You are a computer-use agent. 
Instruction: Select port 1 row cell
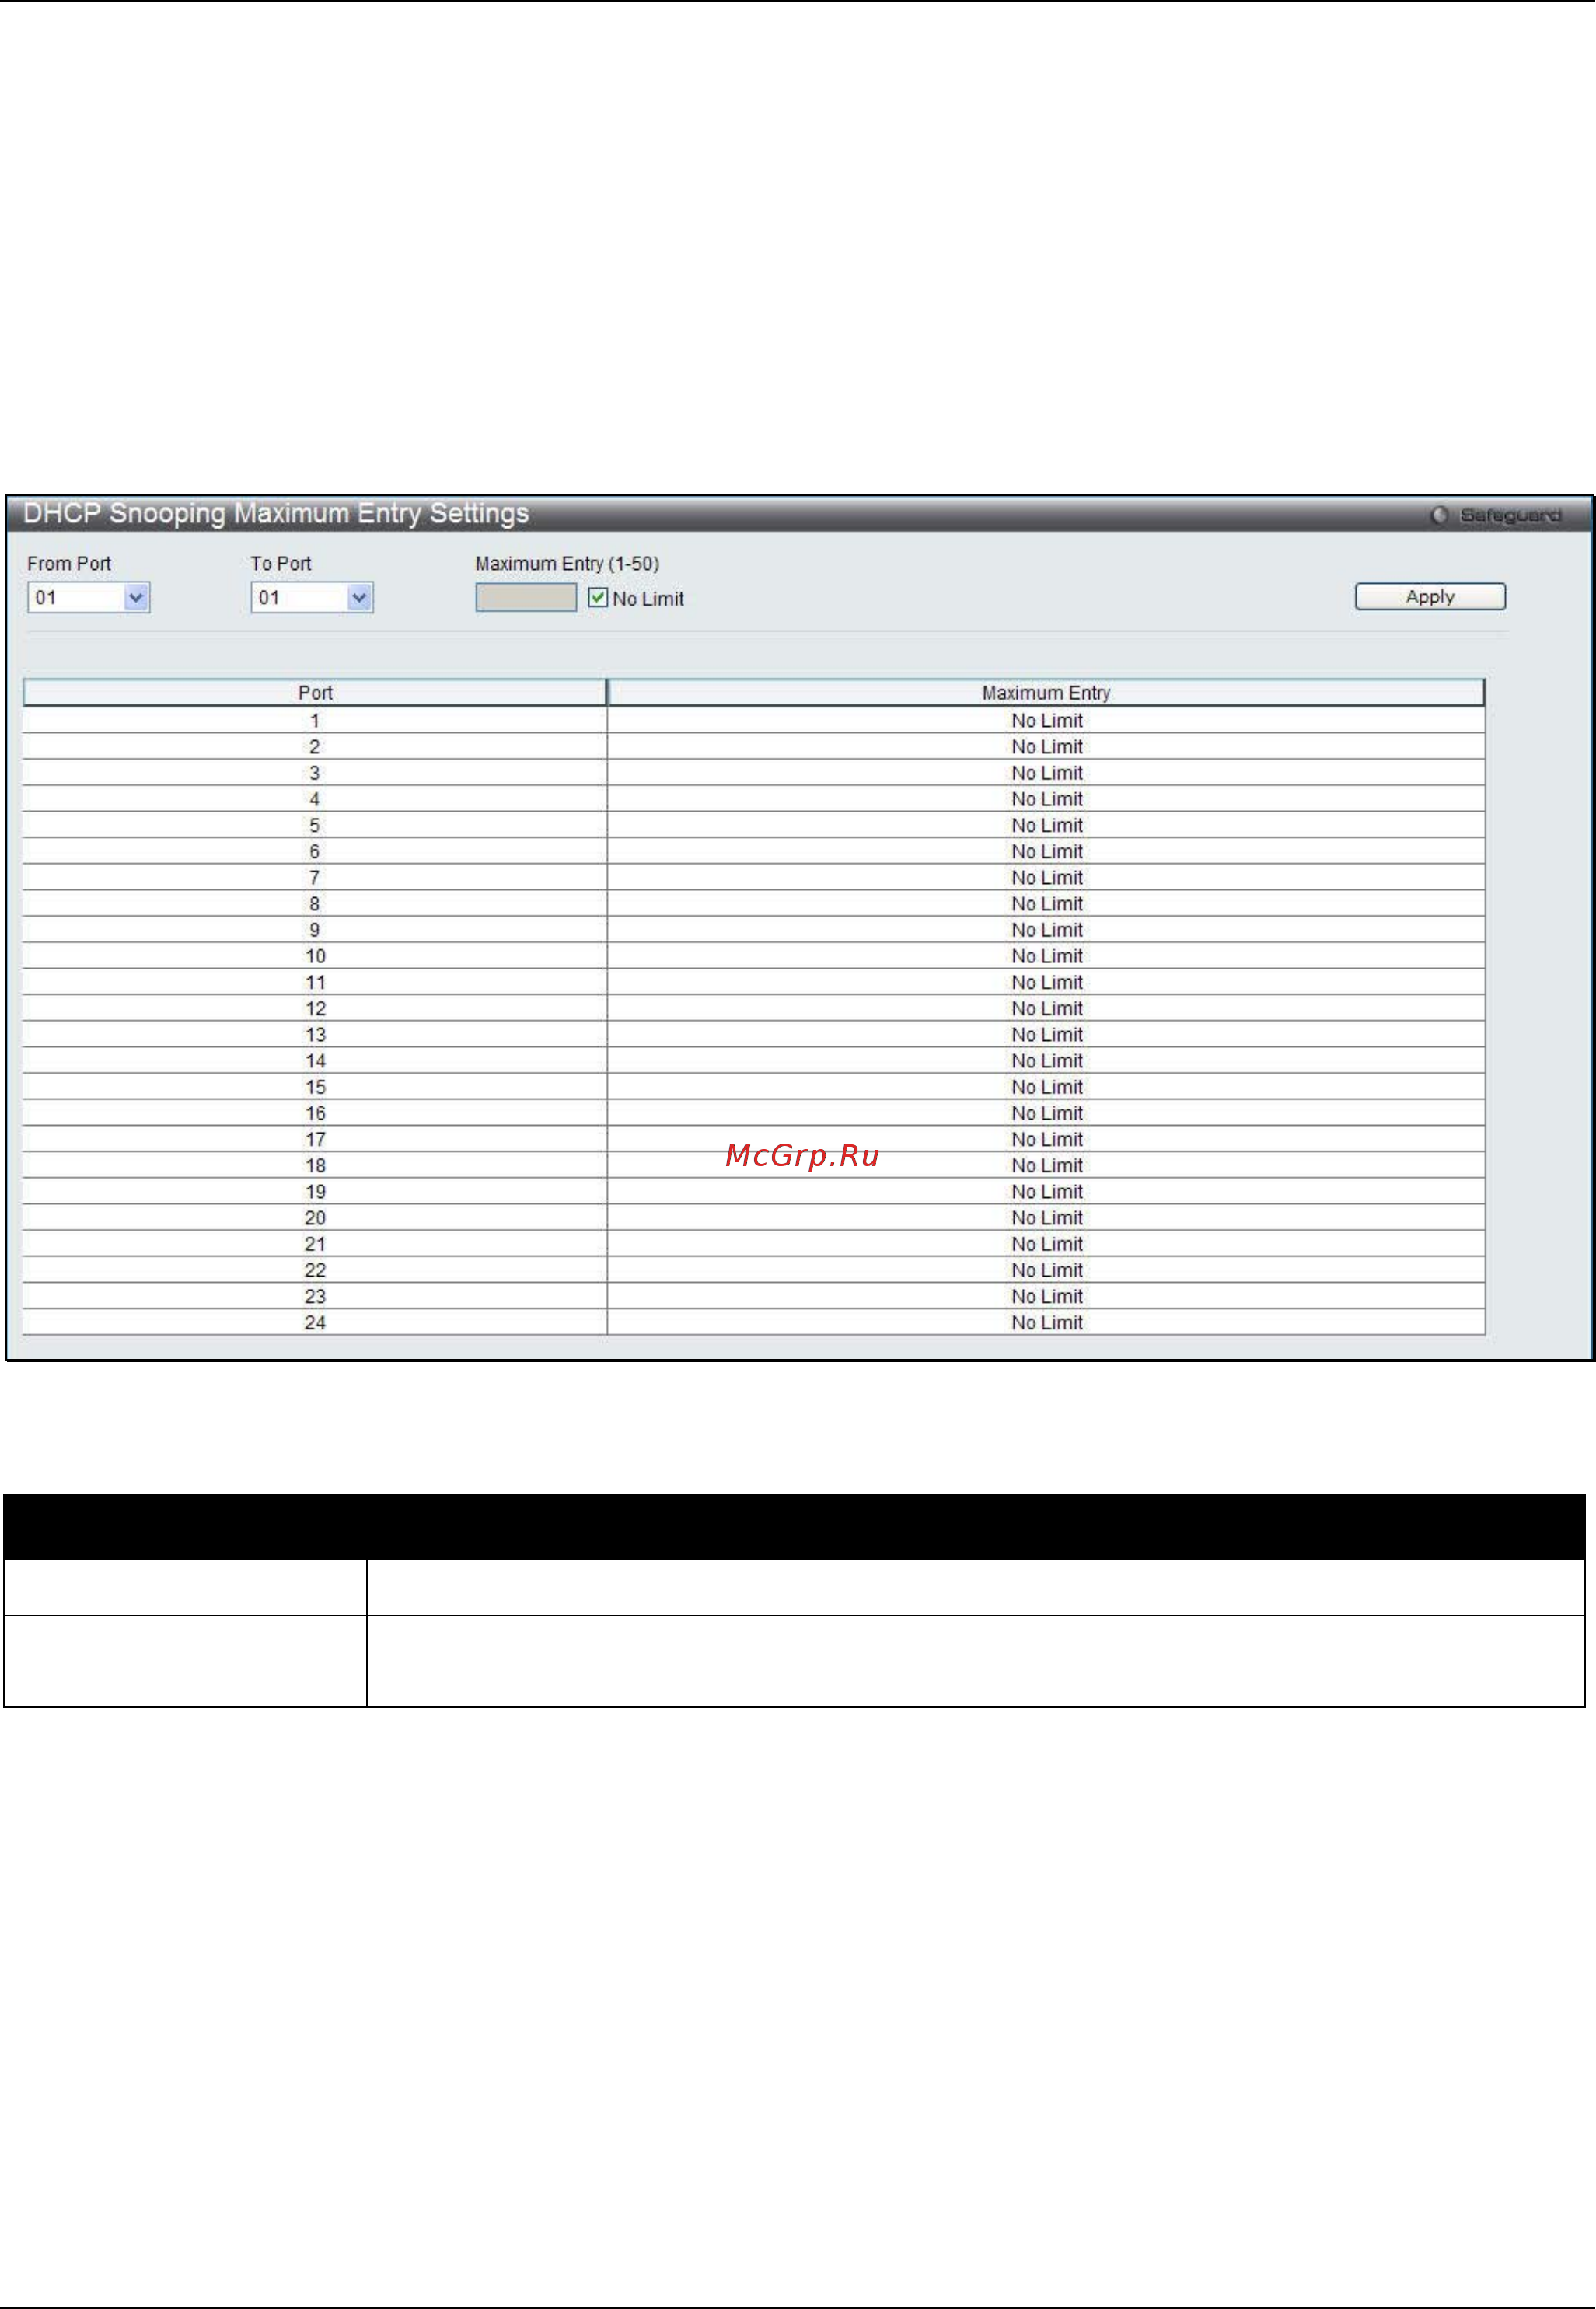tap(315, 721)
